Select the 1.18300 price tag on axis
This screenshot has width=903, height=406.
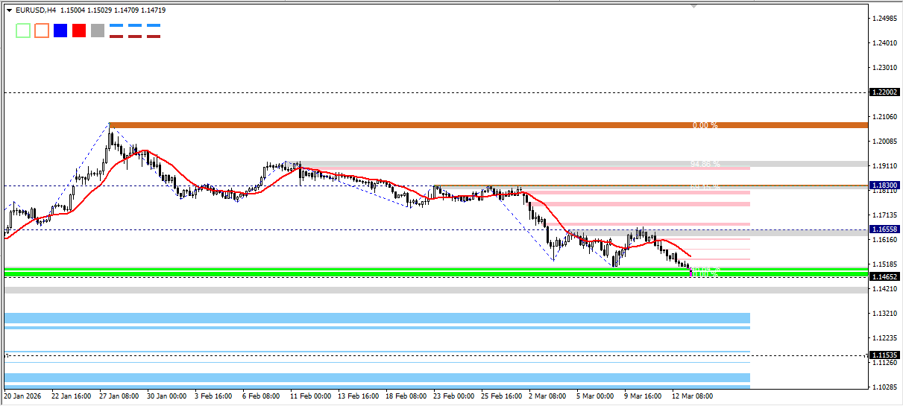coord(885,185)
